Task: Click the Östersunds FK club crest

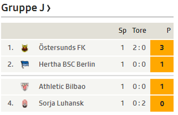Action: click(25, 48)
